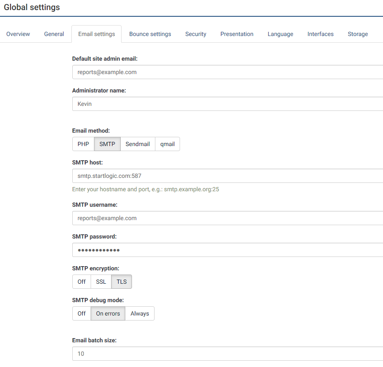Select qmail email method
Viewport: 383px width, 367px height.
[167, 144]
